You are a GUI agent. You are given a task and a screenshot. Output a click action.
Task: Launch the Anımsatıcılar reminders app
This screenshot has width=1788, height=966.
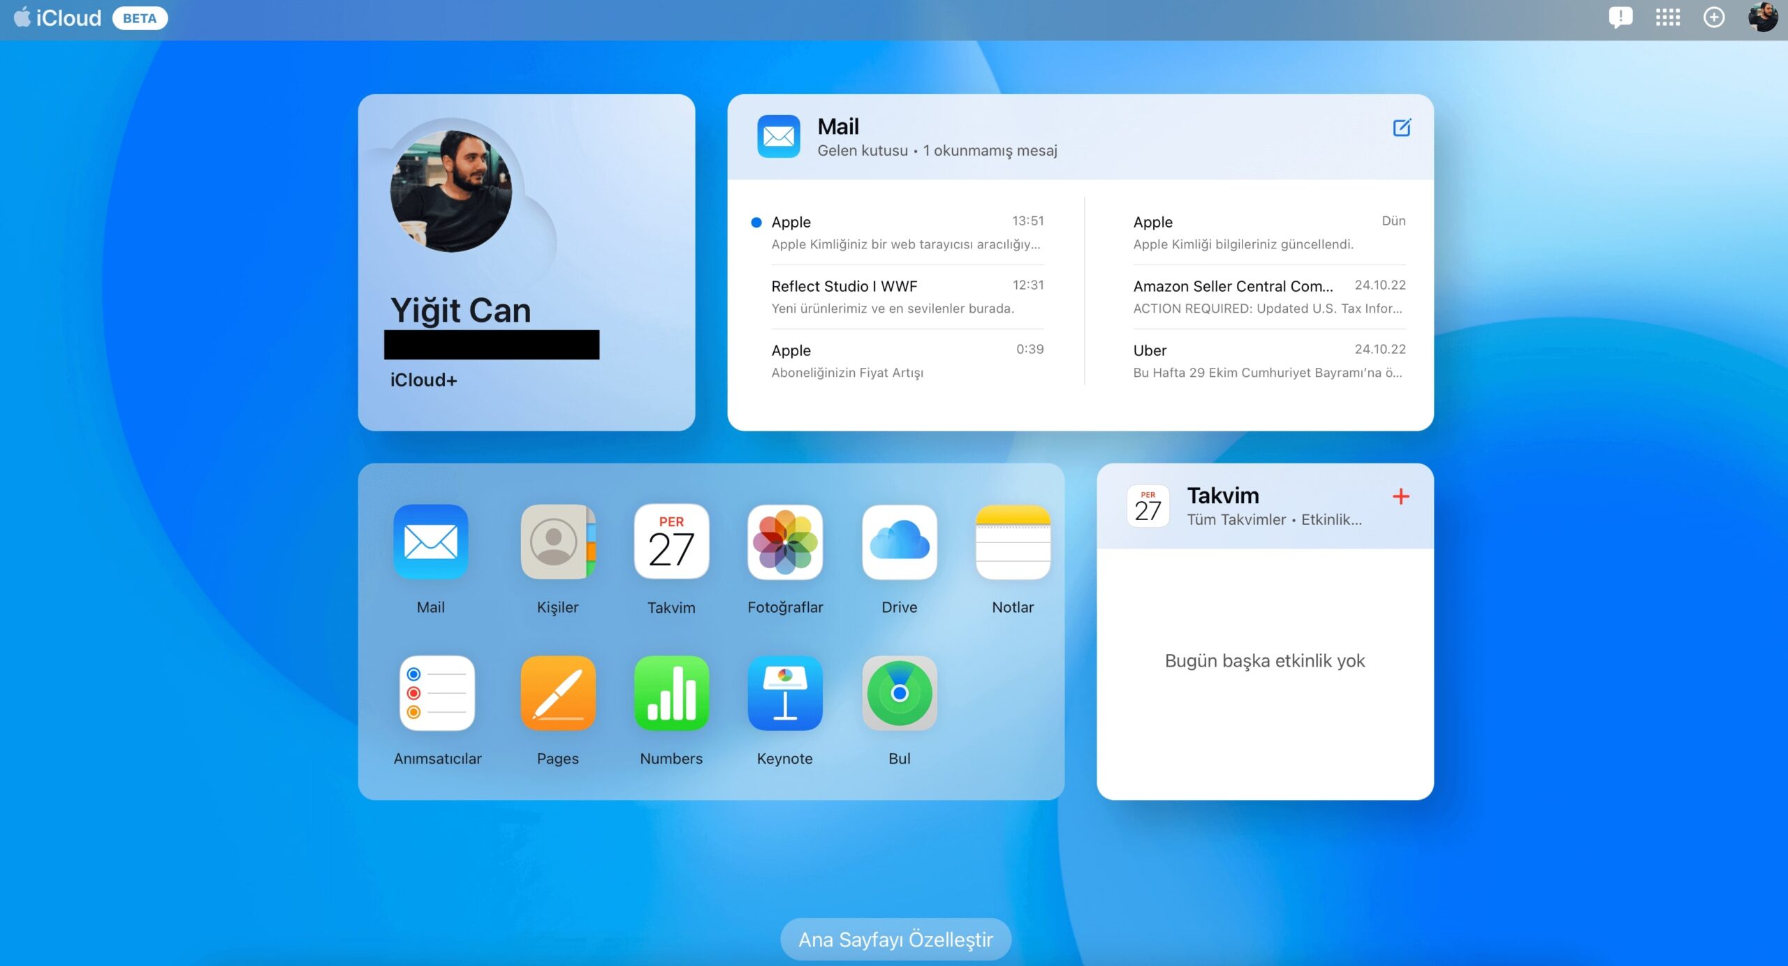click(x=437, y=693)
